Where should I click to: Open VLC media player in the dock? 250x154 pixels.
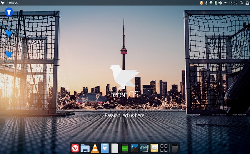click(95, 148)
